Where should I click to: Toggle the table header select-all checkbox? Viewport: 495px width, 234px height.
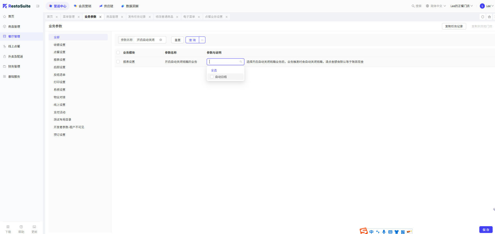[x=118, y=53]
